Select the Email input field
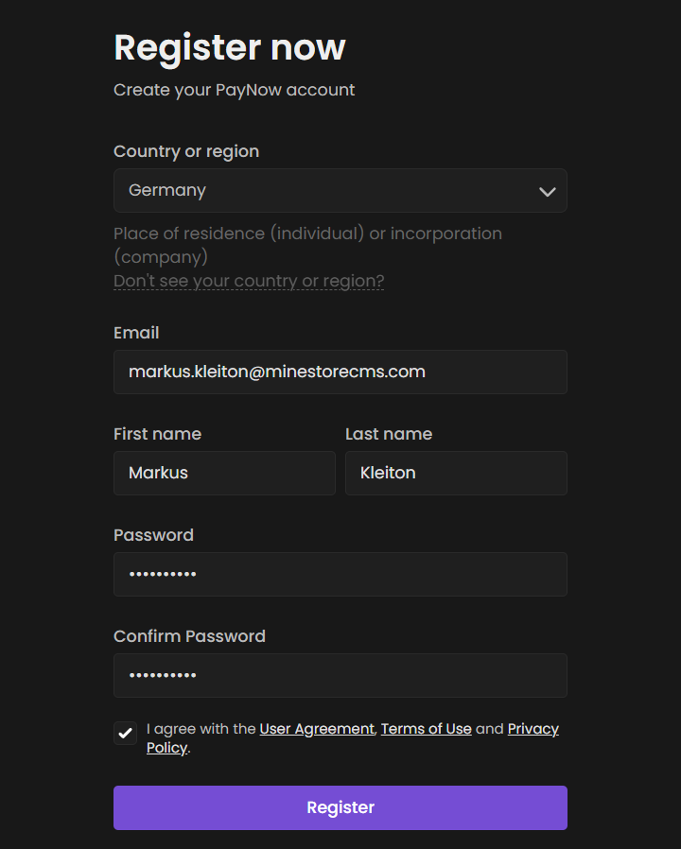681x849 pixels. click(340, 372)
